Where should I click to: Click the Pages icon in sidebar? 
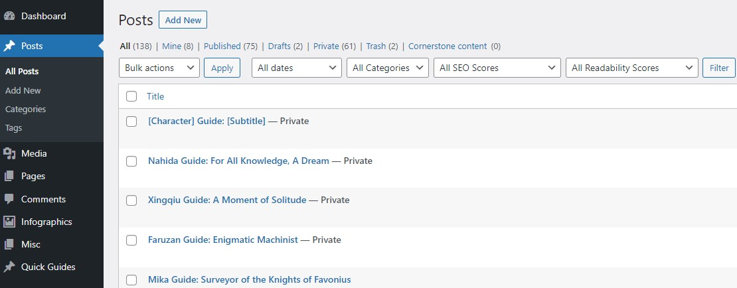click(x=9, y=177)
